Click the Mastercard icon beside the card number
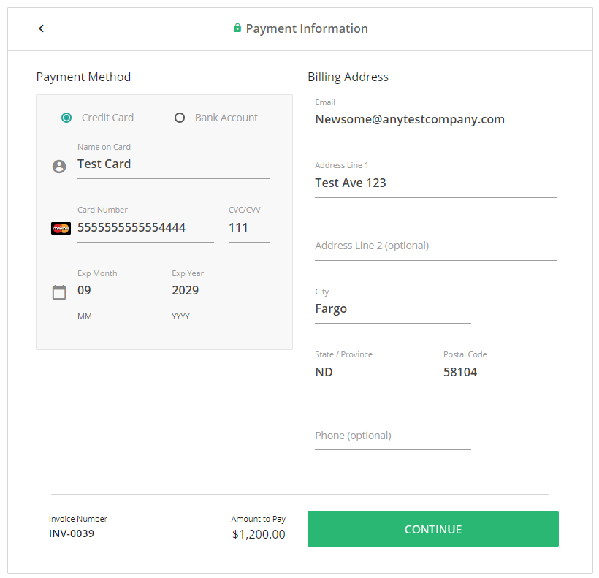599x578 pixels. click(x=61, y=228)
